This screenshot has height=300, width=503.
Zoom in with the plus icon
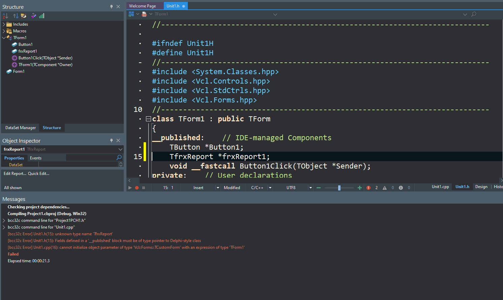click(360, 188)
